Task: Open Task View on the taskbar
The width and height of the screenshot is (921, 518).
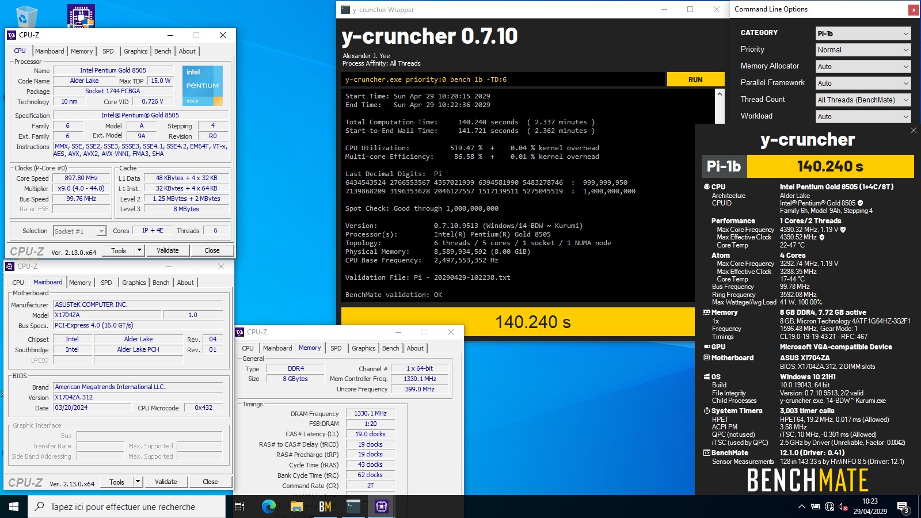Action: [x=239, y=506]
